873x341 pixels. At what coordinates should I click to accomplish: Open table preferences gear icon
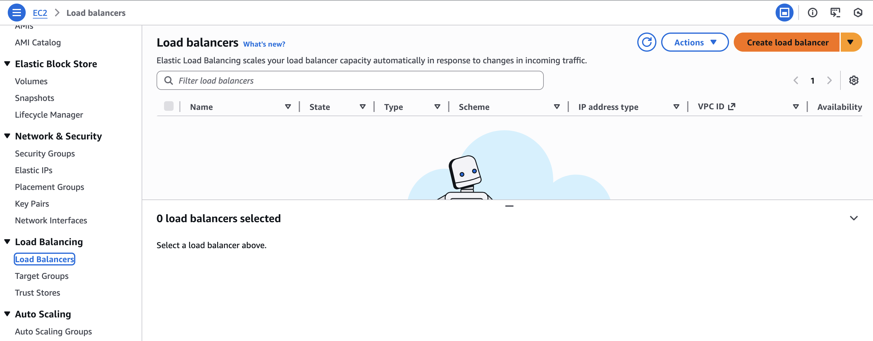pyautogui.click(x=853, y=81)
